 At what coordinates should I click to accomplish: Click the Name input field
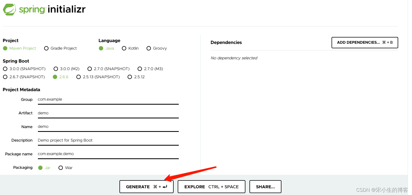point(108,126)
